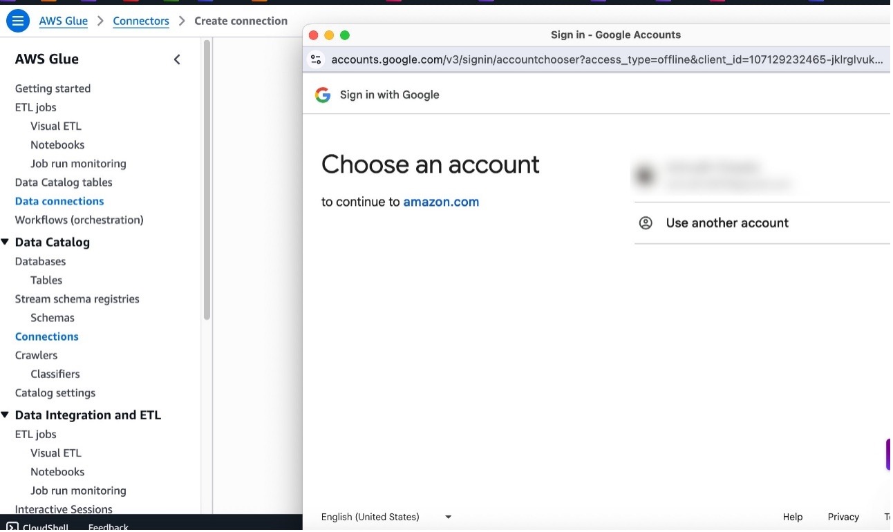Click the AWS Glue breadcrumb link

(x=64, y=21)
